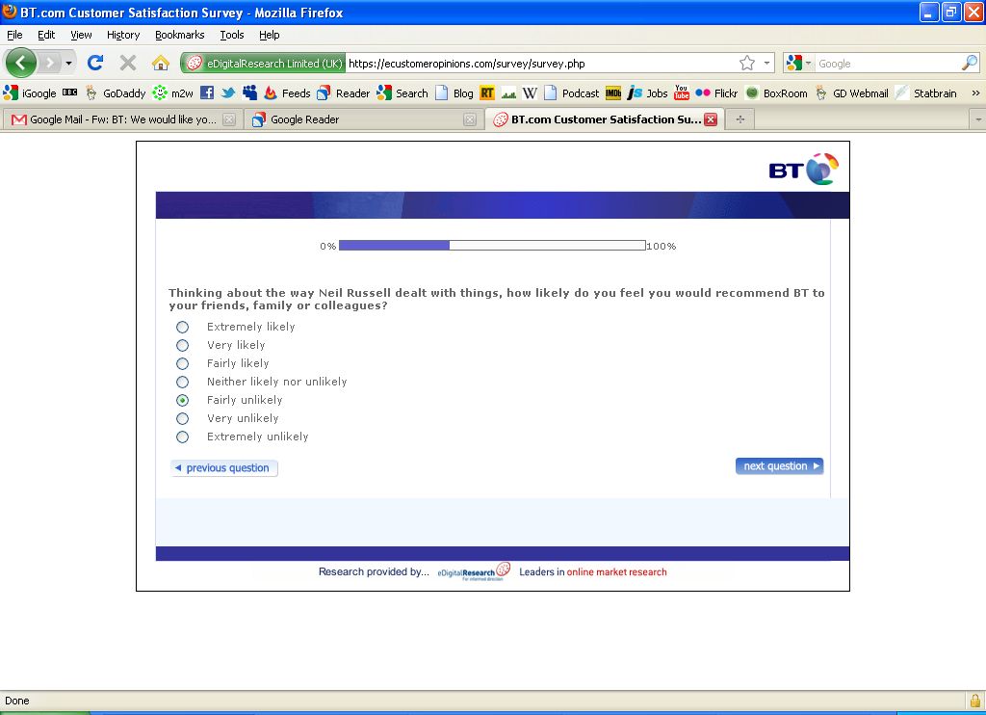The image size is (986, 715).
Task: Open the search engine selector dropdown
Action: (798, 64)
